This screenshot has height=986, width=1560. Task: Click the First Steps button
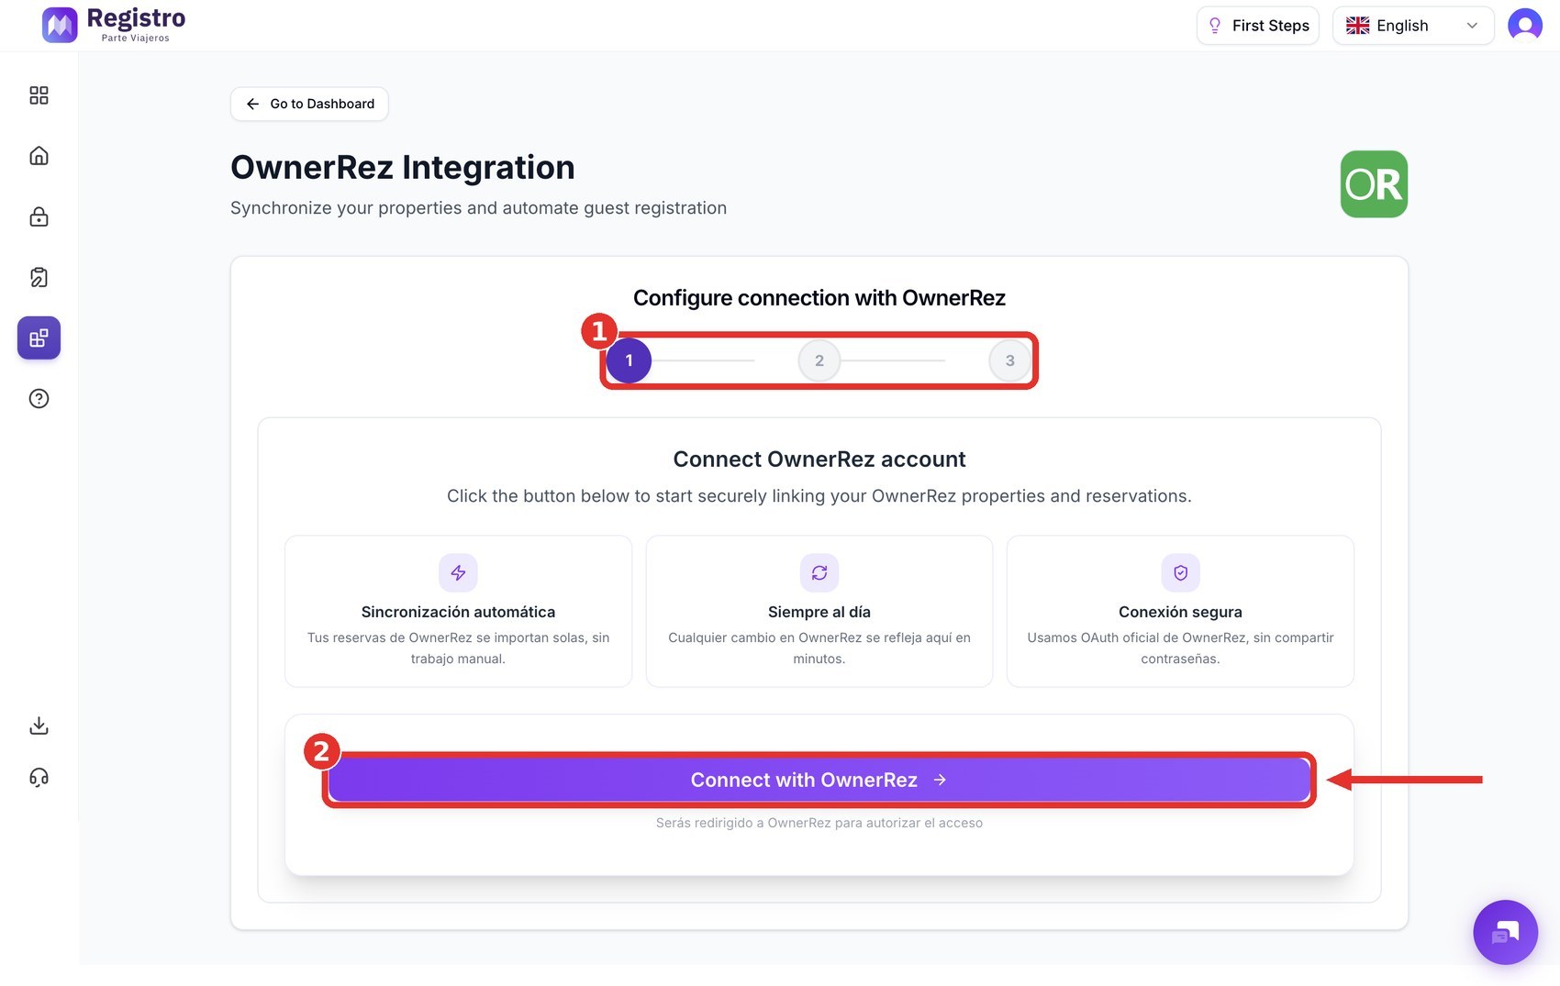[1257, 26]
